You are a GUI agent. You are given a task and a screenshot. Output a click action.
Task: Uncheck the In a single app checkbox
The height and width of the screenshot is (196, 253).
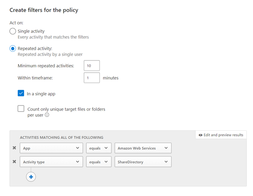pyautogui.click(x=21, y=94)
